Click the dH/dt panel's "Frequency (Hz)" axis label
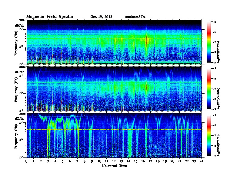This screenshot has width=240, height=185. (x=16, y=44)
